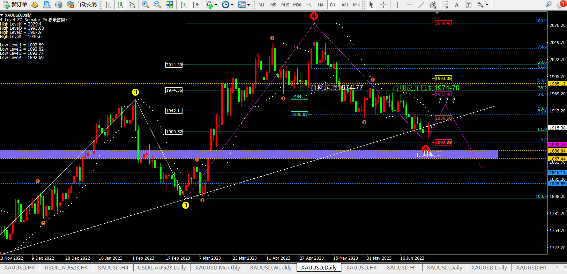Screen dimensions: 567x274
Task: Open the indicators list dropdown
Action: point(211,5)
